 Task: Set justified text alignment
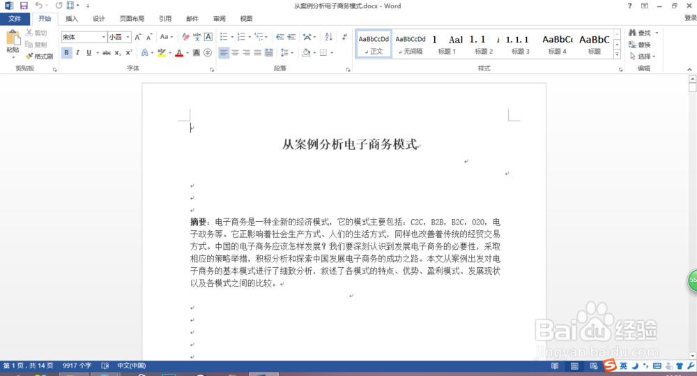pos(257,52)
